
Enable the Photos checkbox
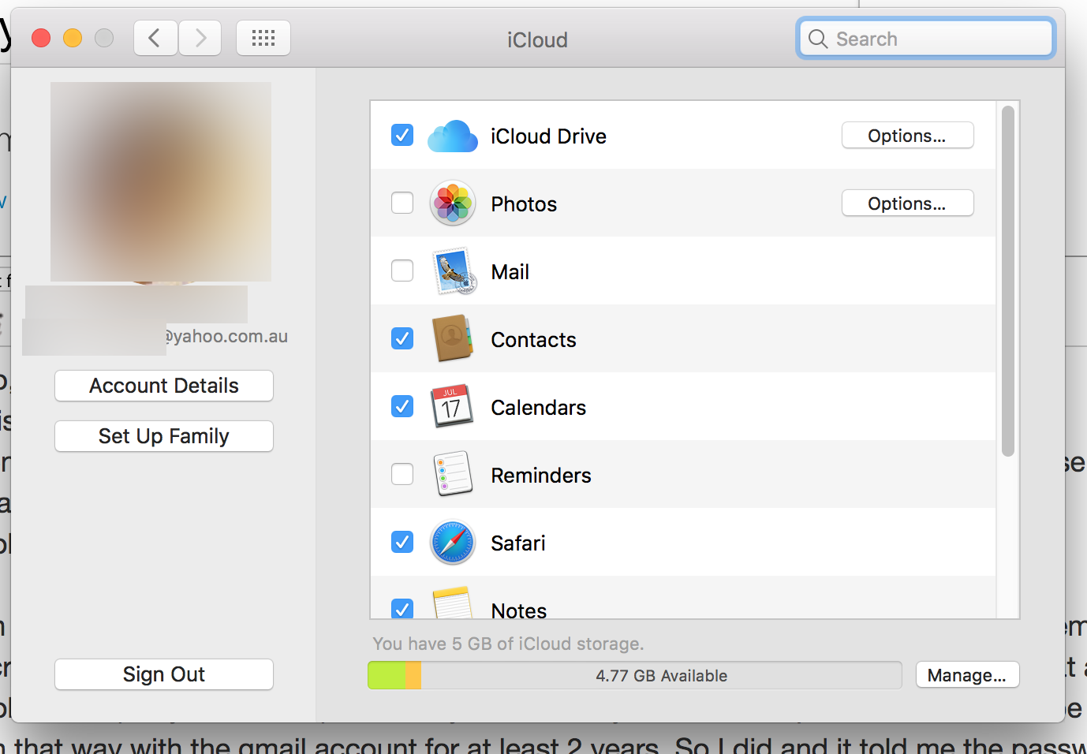(x=402, y=203)
